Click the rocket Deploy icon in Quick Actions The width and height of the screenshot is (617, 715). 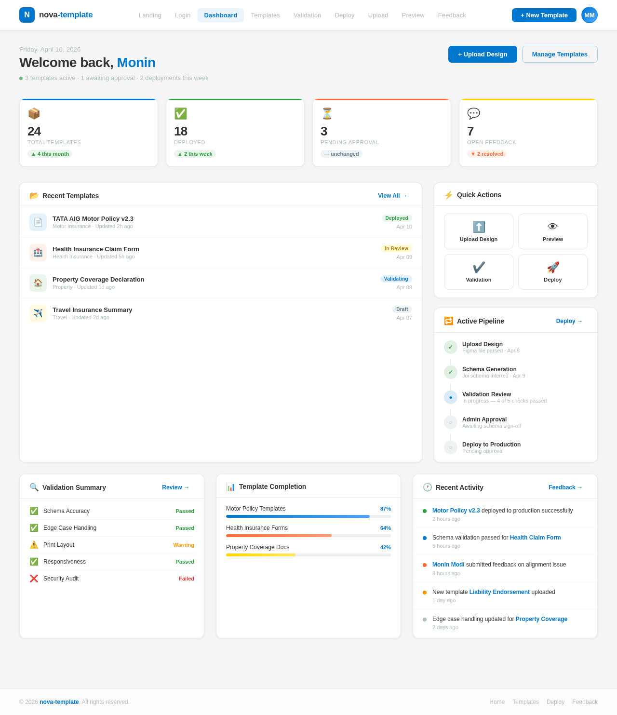click(553, 268)
